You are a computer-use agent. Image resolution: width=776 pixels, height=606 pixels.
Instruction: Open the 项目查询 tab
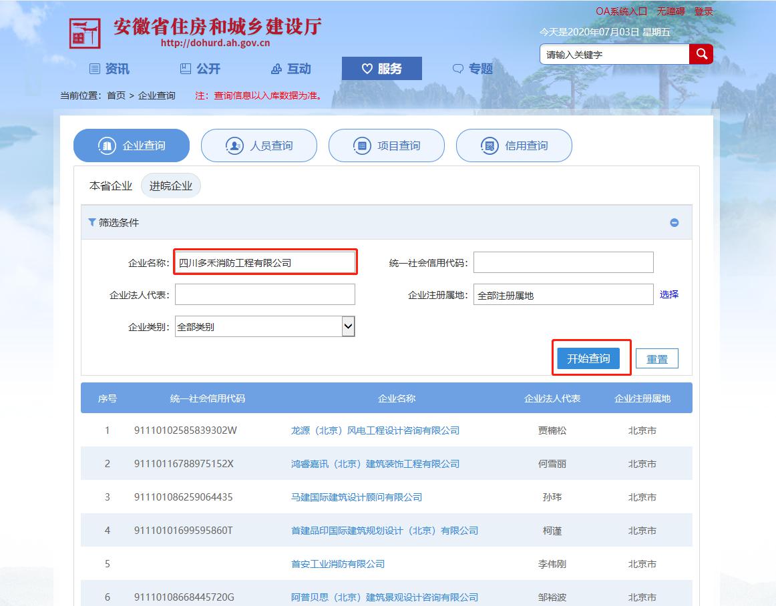[x=387, y=145]
